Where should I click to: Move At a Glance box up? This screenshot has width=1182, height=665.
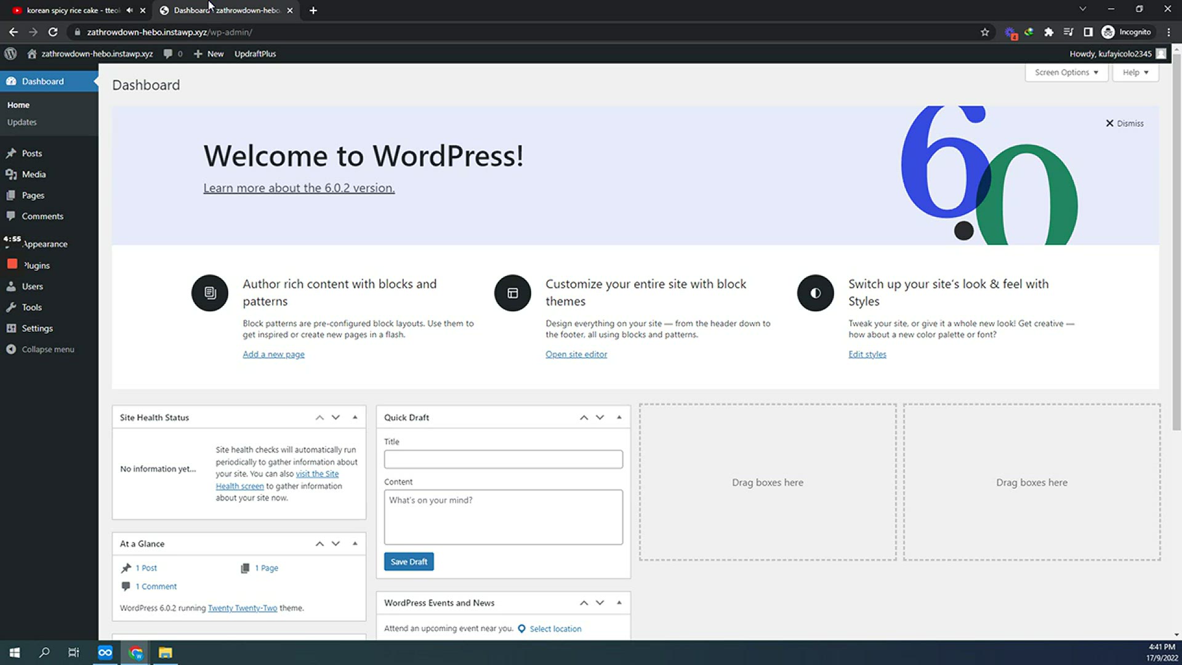pos(320,544)
